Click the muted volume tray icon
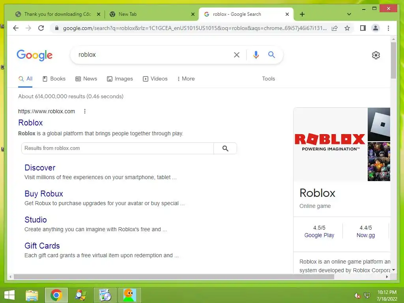Viewport: 404px width, 303px height. [x=357, y=296]
